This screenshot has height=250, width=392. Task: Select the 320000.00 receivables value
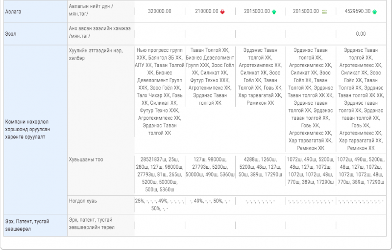click(159, 11)
